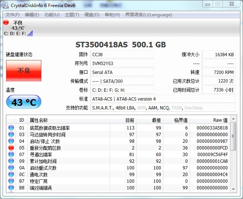This screenshot has height=199, width=243.
Task: Click blue status dot for attribute 09
Action: tap(11, 161)
